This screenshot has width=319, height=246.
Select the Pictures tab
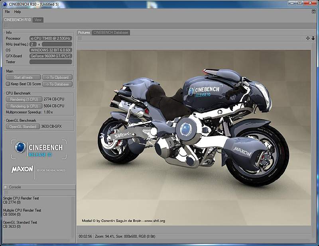point(84,33)
